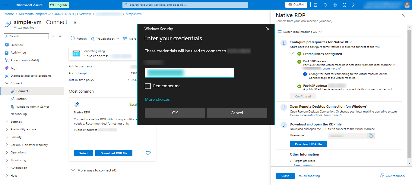Click Cancel in the credentials dialog
The height and width of the screenshot is (185, 412).
pos(237,113)
